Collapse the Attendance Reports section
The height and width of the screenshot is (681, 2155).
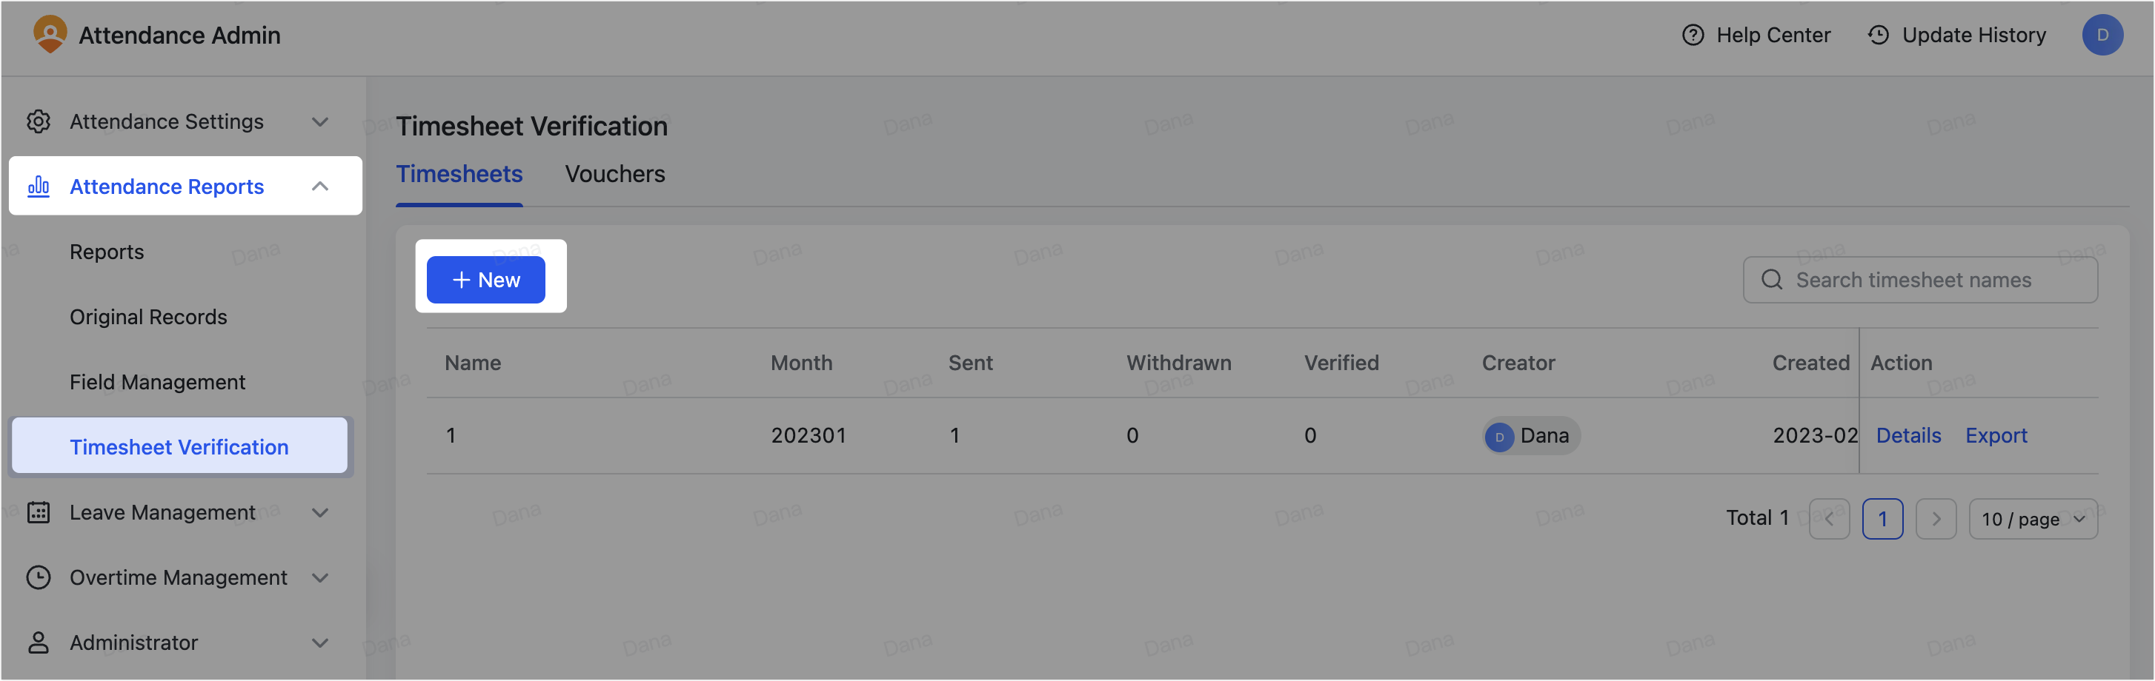tap(320, 187)
